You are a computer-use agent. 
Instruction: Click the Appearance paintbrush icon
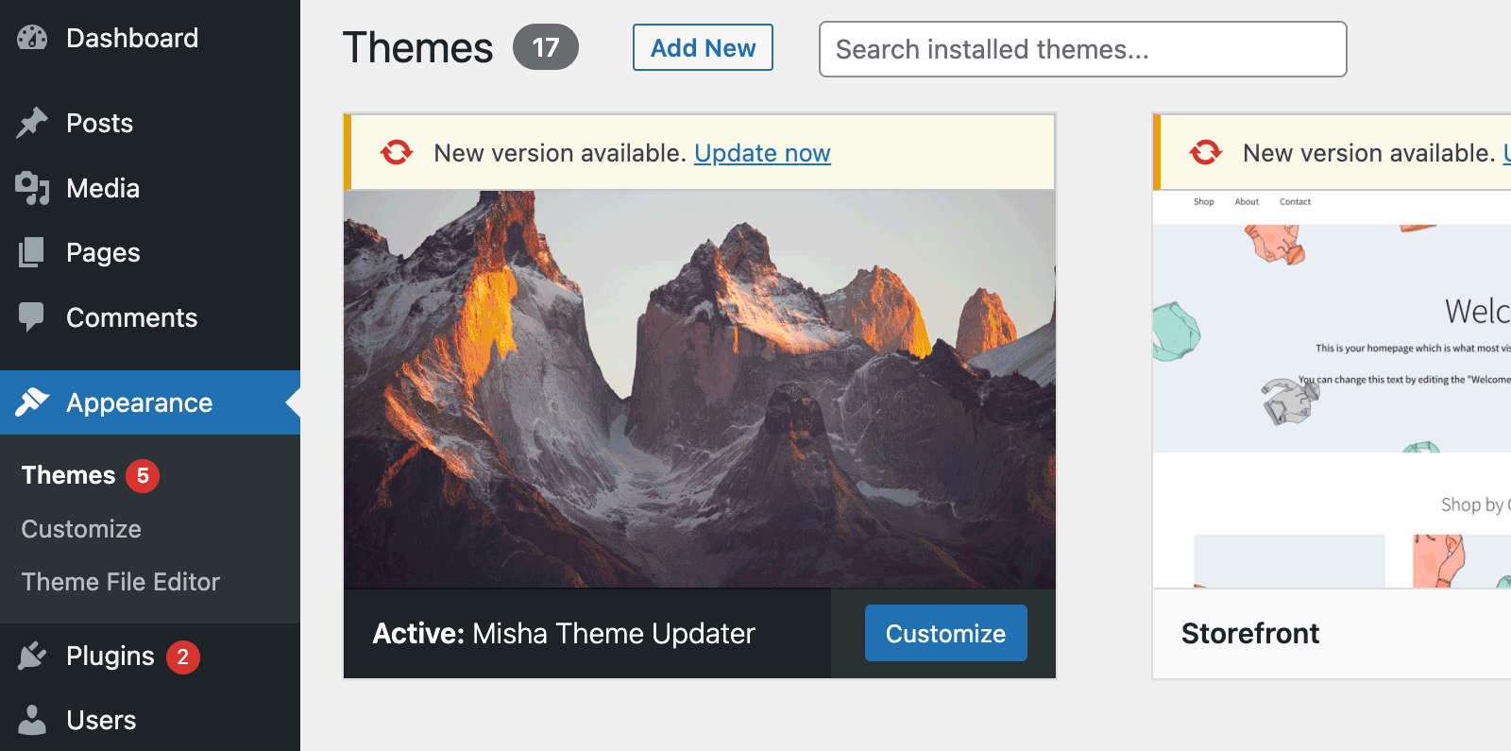pos(32,402)
